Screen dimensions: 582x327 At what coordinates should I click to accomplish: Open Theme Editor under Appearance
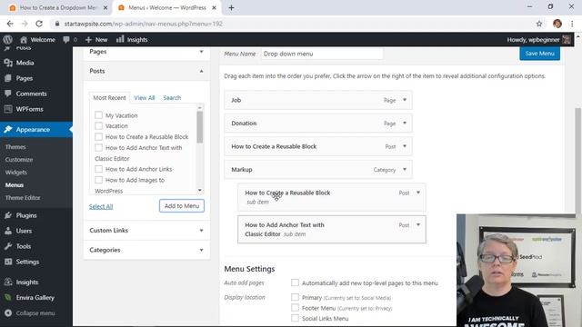pyautogui.click(x=23, y=198)
